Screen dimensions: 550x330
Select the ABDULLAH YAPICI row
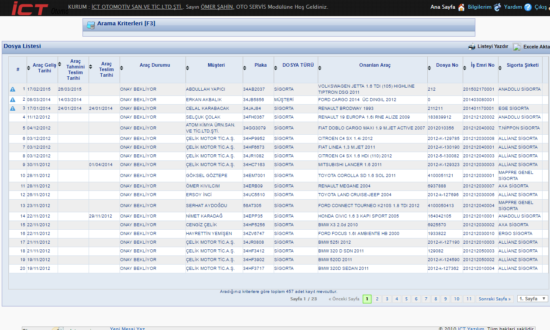[205, 89]
